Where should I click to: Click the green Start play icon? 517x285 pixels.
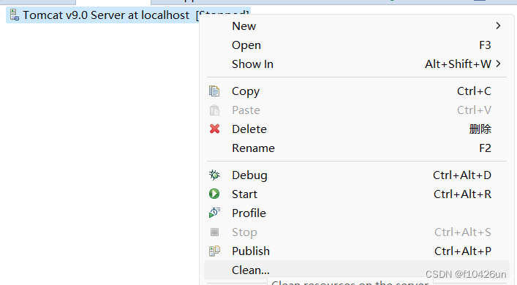point(214,194)
